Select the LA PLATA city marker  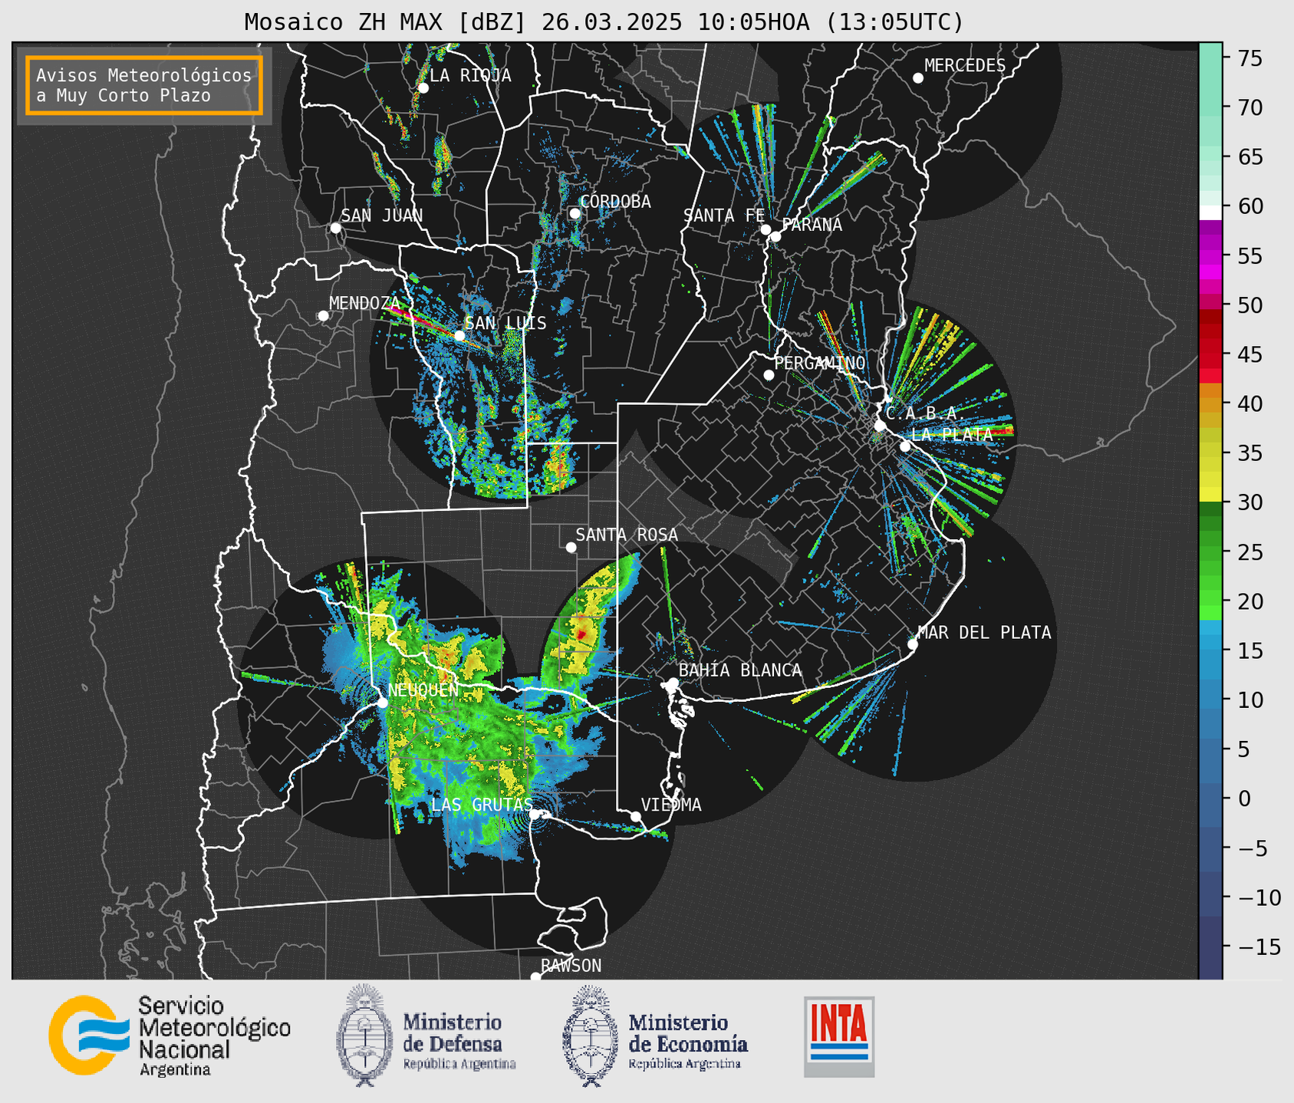coord(905,446)
